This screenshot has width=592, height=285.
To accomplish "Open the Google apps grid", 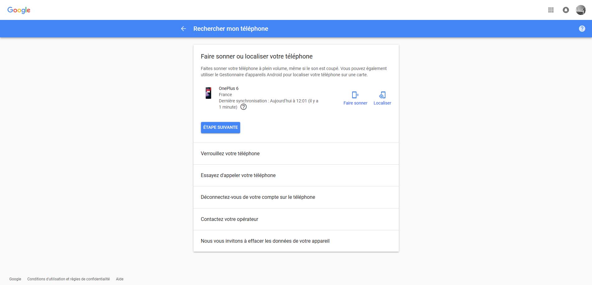I will tap(551, 10).
